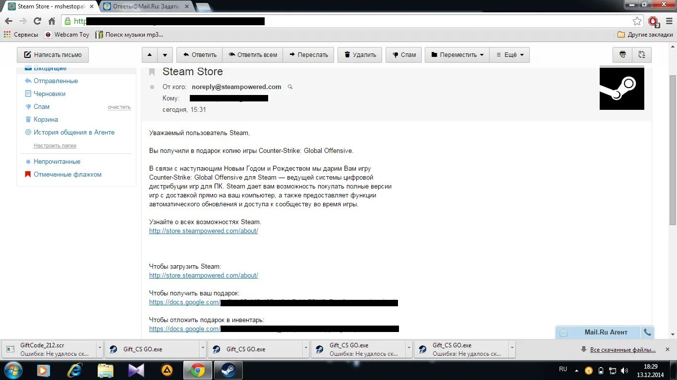Bookmark this page with the star icon
The image size is (677, 380).
637,21
